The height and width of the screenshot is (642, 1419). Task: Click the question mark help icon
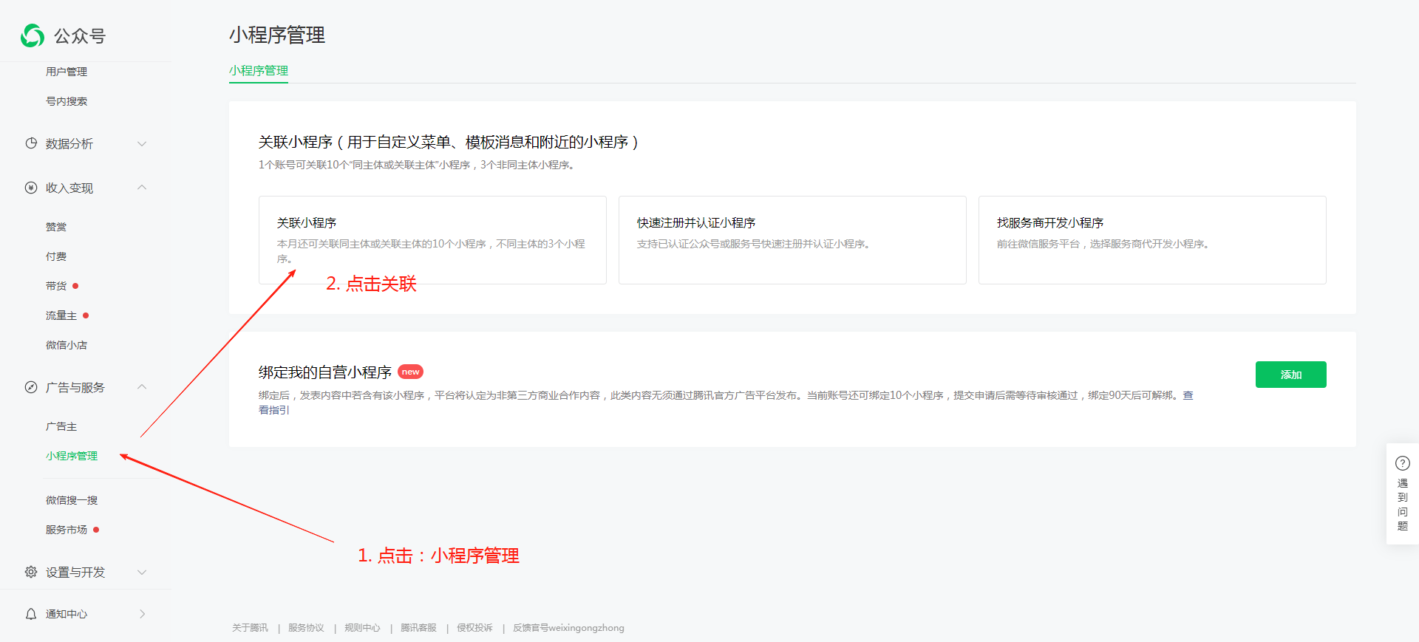tap(1403, 463)
